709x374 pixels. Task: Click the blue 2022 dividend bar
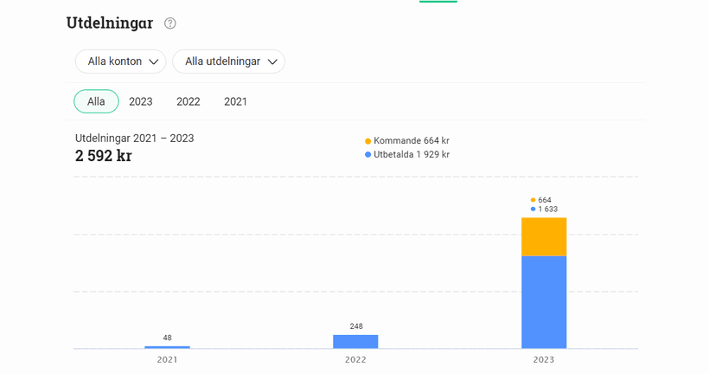coord(355,341)
